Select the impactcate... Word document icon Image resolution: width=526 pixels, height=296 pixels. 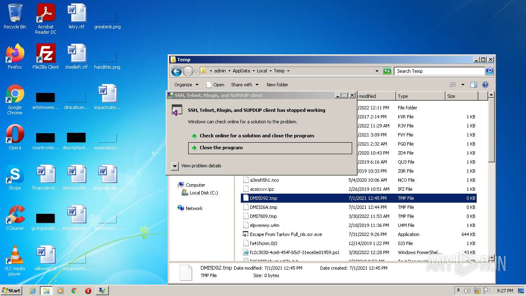click(107, 97)
